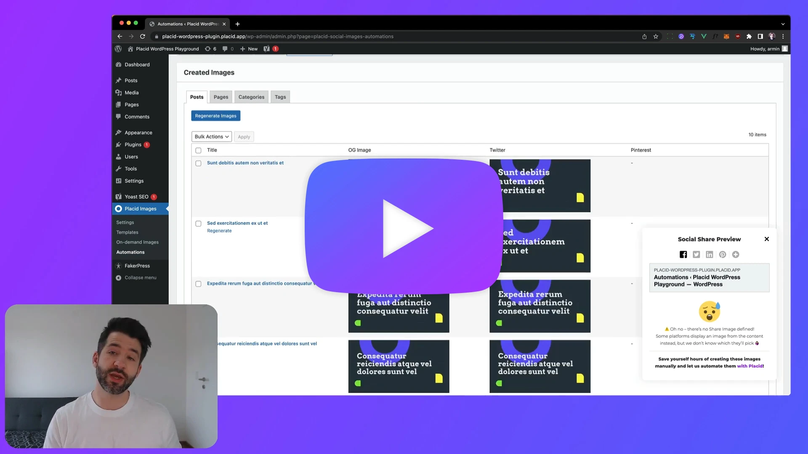Open OG image thumbnail for Consequatur reiciendis

pos(399,366)
